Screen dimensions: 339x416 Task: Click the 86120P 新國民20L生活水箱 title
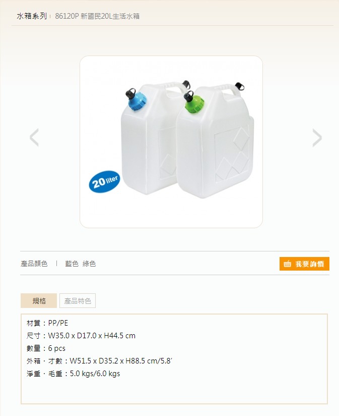pyautogui.click(x=97, y=17)
